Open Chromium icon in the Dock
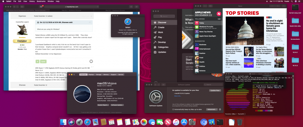303x127 pixels. click(x=204, y=122)
